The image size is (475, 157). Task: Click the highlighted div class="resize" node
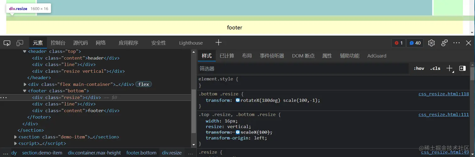[x=96, y=98]
